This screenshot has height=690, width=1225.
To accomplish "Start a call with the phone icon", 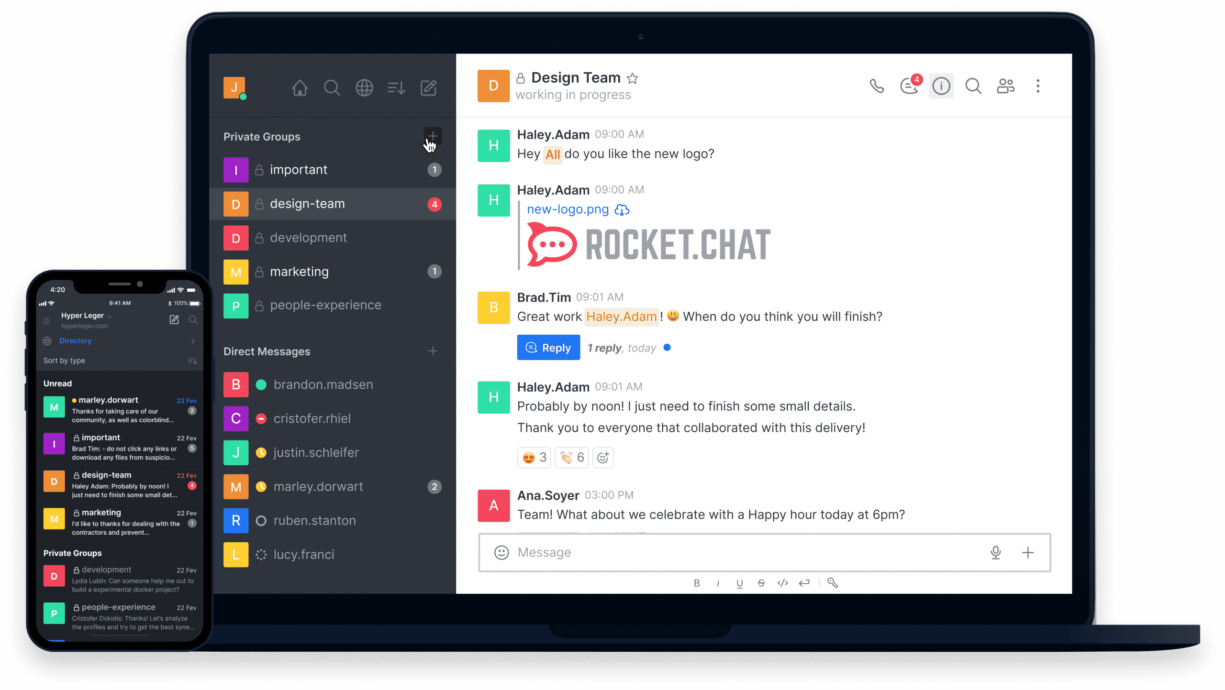I will tap(877, 86).
